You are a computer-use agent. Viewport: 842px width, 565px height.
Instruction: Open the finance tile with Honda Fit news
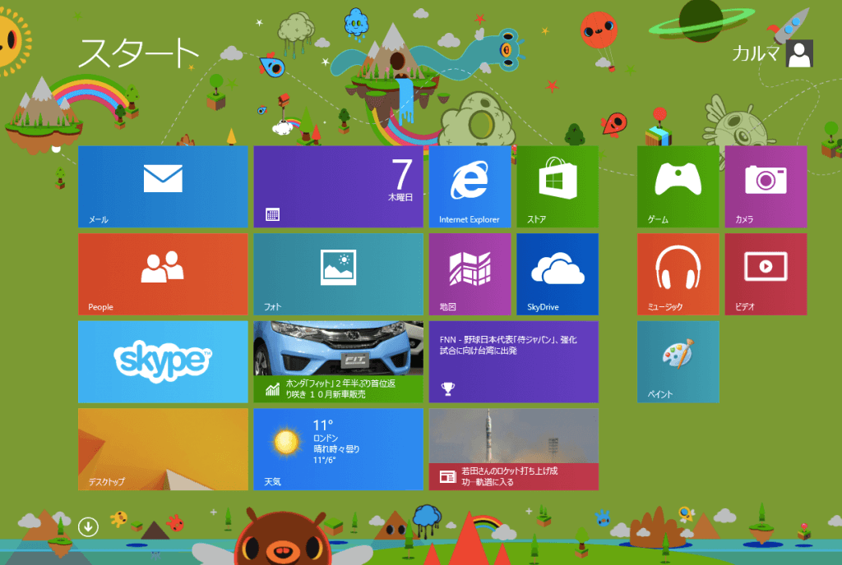338,362
